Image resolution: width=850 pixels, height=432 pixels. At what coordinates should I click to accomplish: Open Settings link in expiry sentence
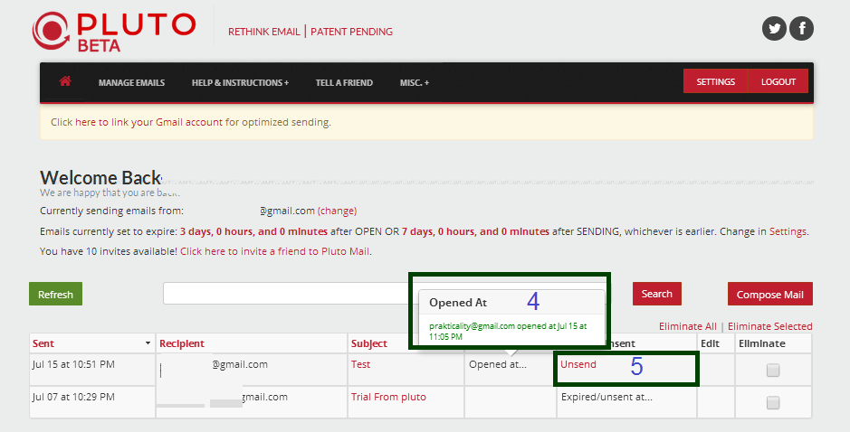[x=788, y=231]
